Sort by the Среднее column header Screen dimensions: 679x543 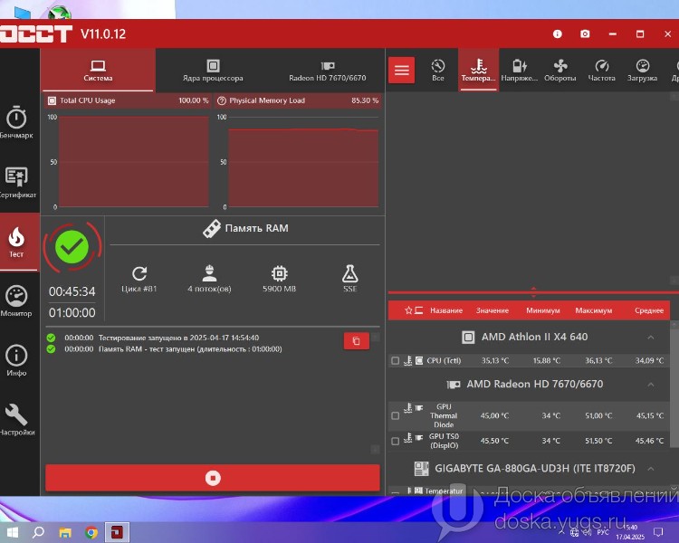649,310
